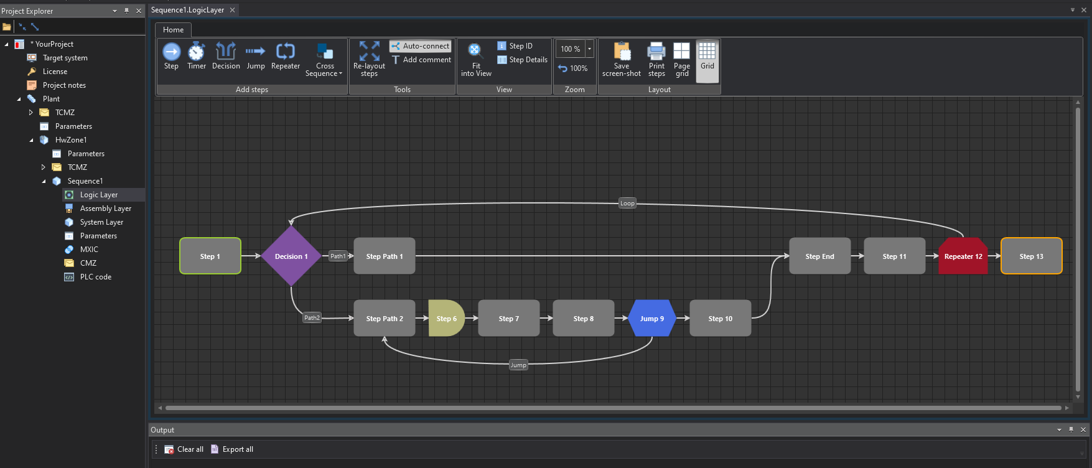Select Step 13 node
The image size is (1092, 468).
(1032, 256)
